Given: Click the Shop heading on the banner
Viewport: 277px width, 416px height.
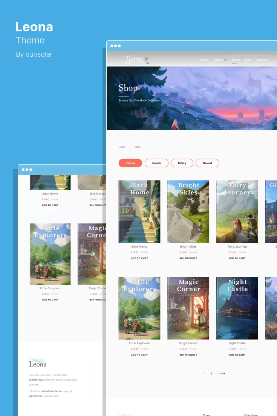Looking at the screenshot, I should [x=128, y=88].
